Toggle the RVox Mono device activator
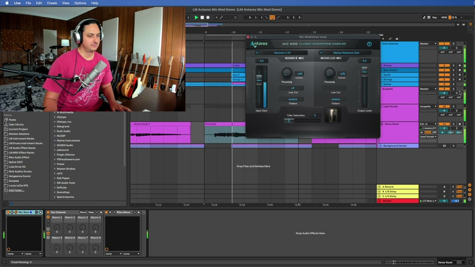Viewport: 475px width, 267px height. point(107,212)
